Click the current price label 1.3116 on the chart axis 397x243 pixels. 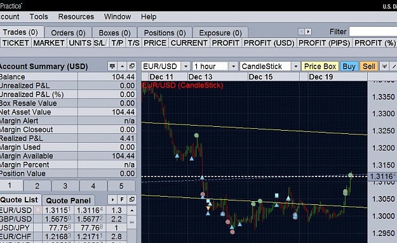click(382, 176)
